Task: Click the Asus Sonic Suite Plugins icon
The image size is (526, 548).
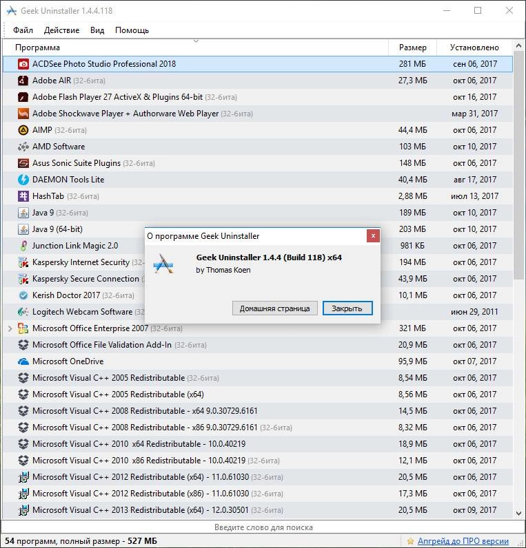Action: pos(23,163)
